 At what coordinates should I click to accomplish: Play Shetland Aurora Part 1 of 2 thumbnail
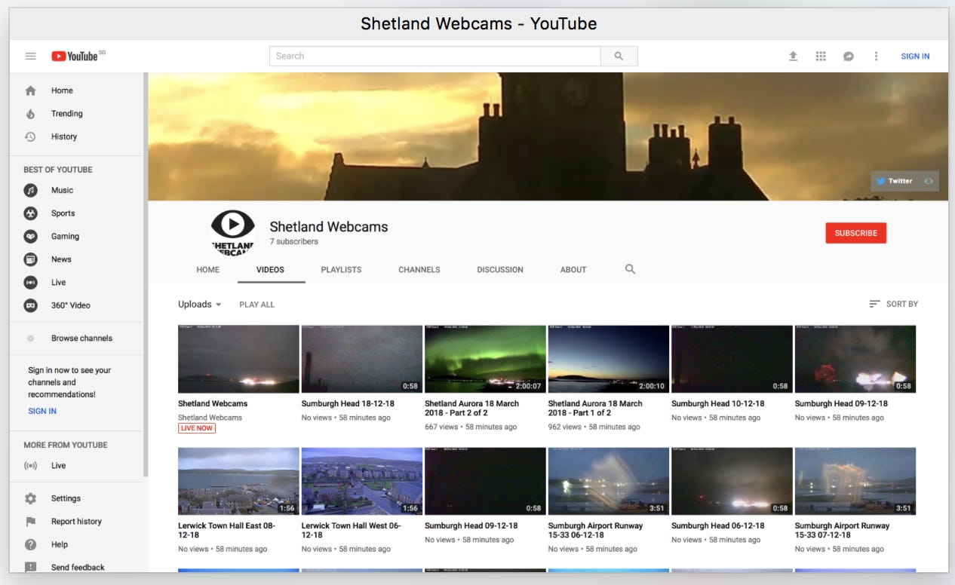(x=609, y=359)
